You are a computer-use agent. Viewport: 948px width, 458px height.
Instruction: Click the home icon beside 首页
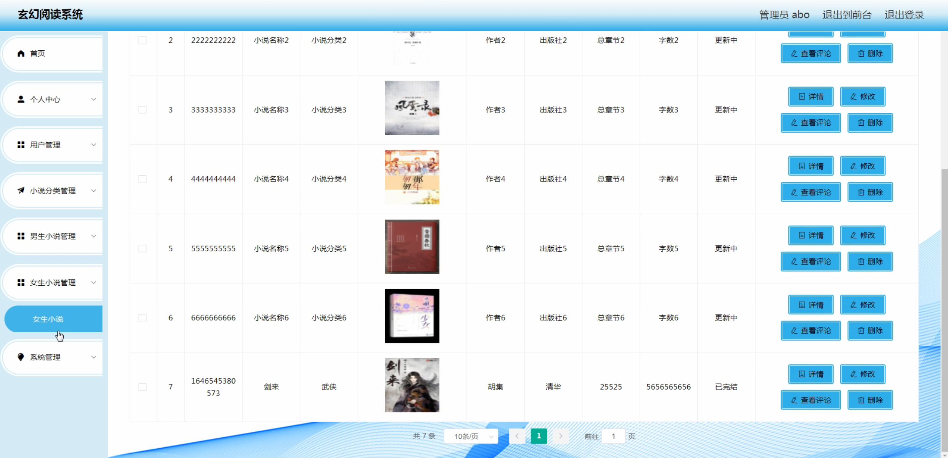(x=21, y=54)
